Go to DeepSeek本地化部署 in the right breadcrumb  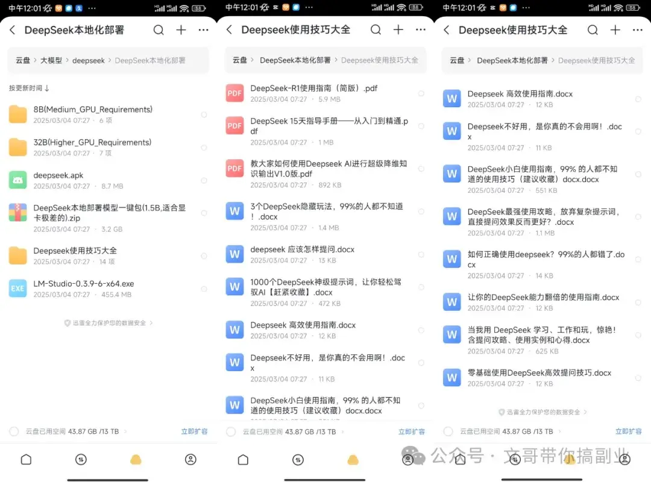click(512, 60)
